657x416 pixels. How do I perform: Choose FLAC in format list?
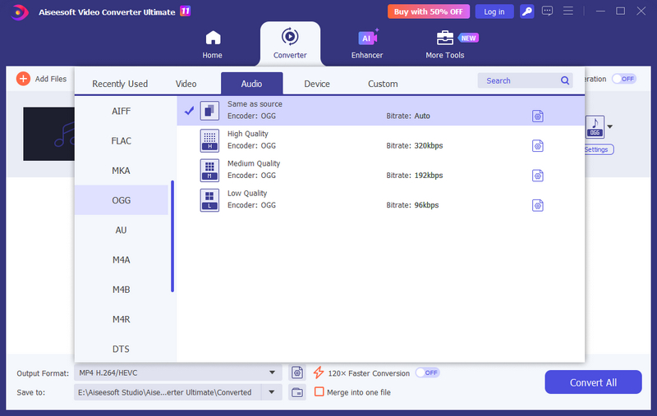121,140
